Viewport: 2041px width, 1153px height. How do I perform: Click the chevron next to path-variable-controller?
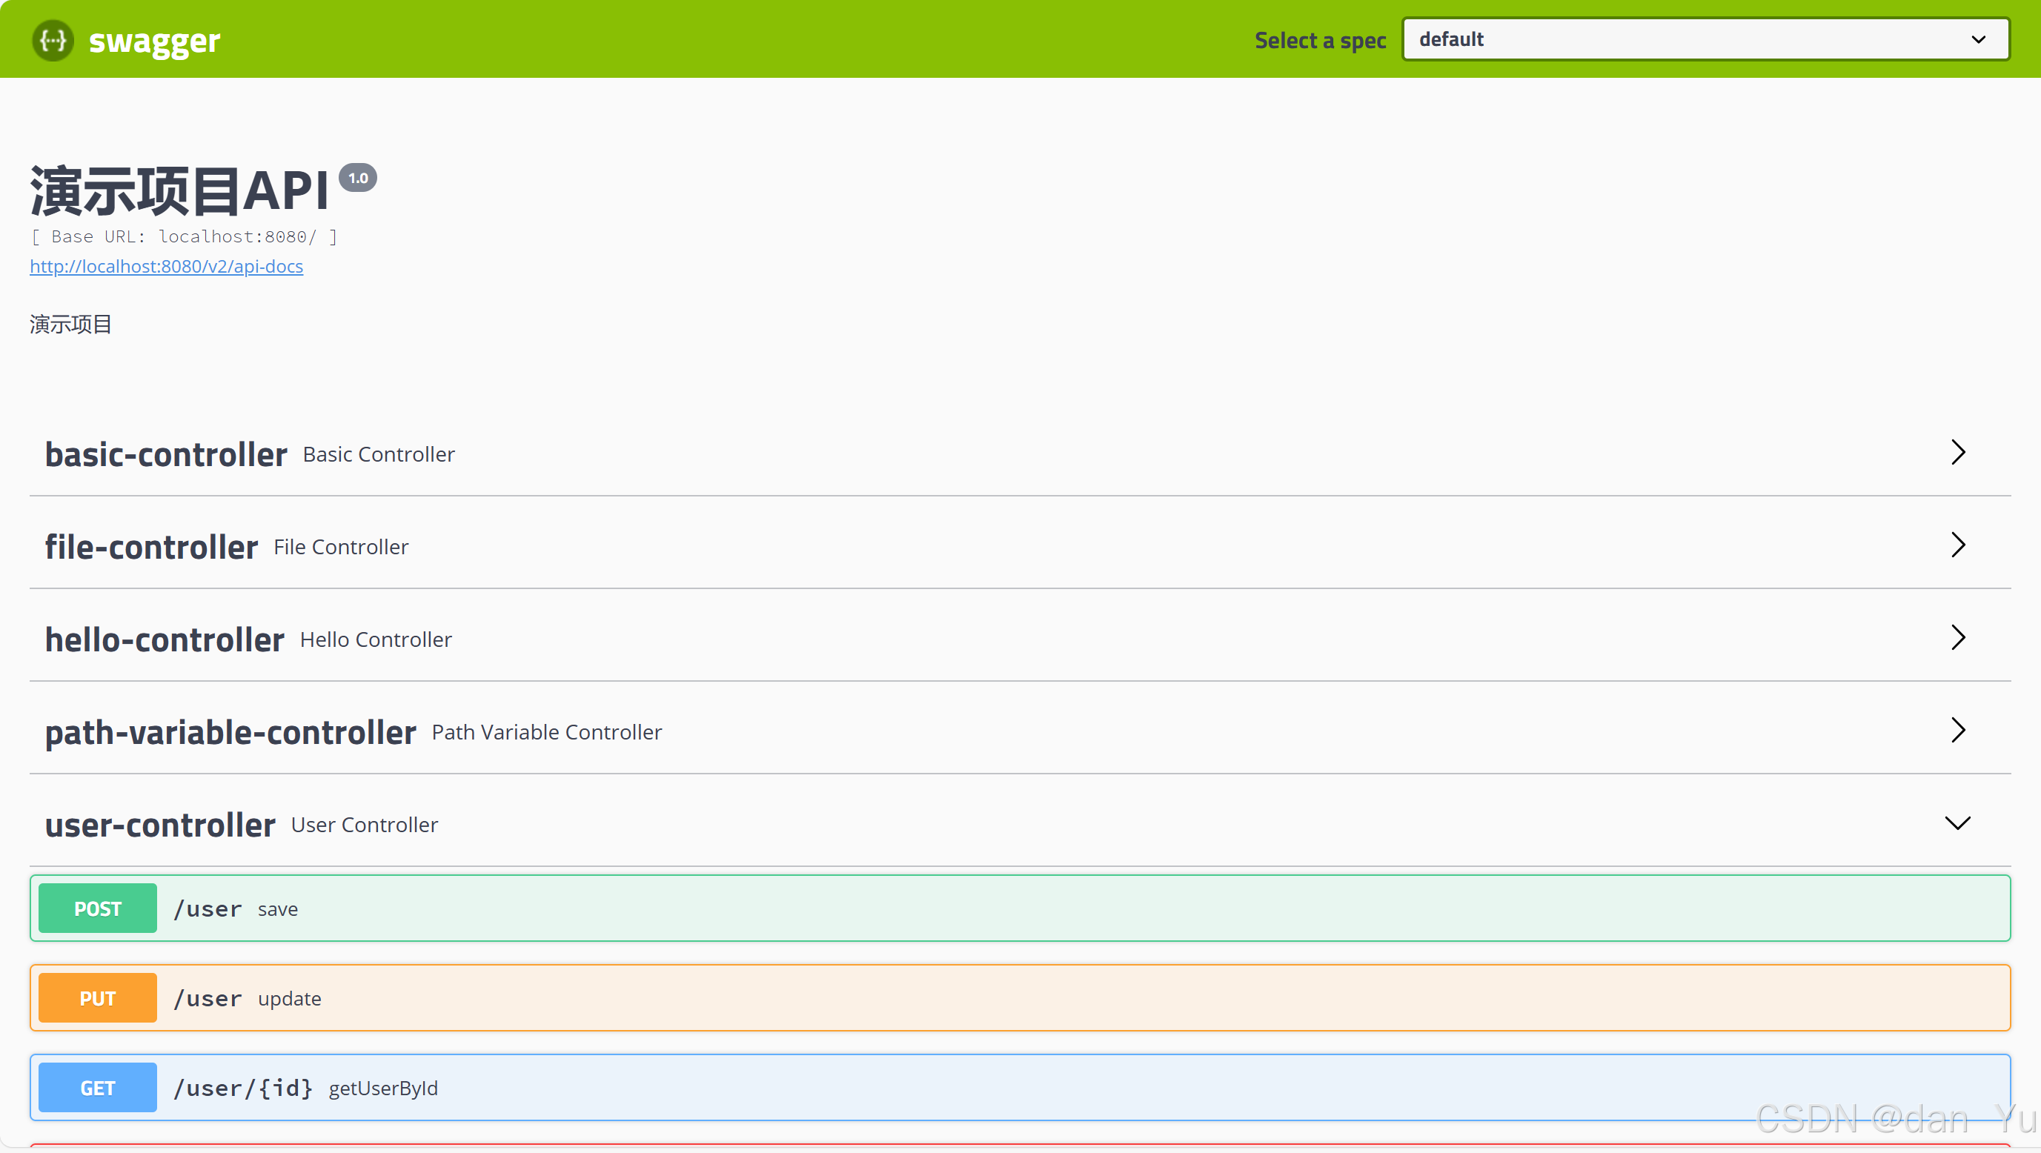(x=1958, y=730)
